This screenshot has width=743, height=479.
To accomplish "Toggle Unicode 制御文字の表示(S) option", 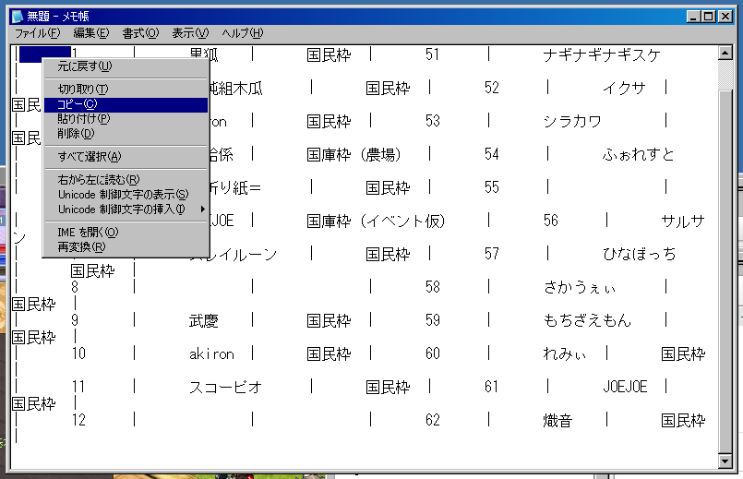I will [126, 194].
